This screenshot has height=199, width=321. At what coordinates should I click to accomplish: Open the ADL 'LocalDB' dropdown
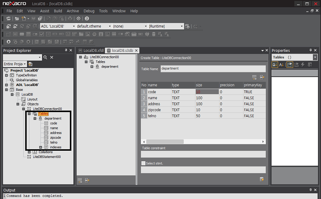[x=74, y=26]
